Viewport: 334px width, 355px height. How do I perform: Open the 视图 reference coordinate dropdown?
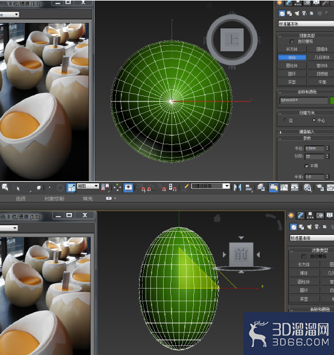pyautogui.click(x=88, y=186)
